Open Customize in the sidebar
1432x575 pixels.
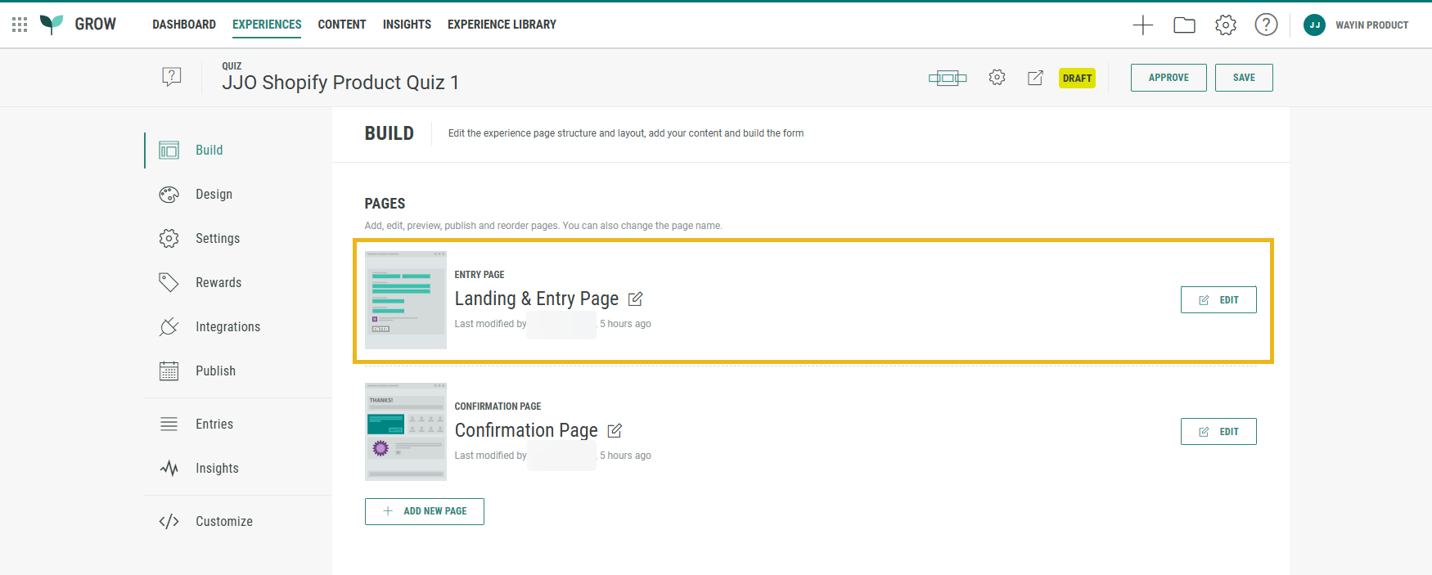[x=223, y=522]
